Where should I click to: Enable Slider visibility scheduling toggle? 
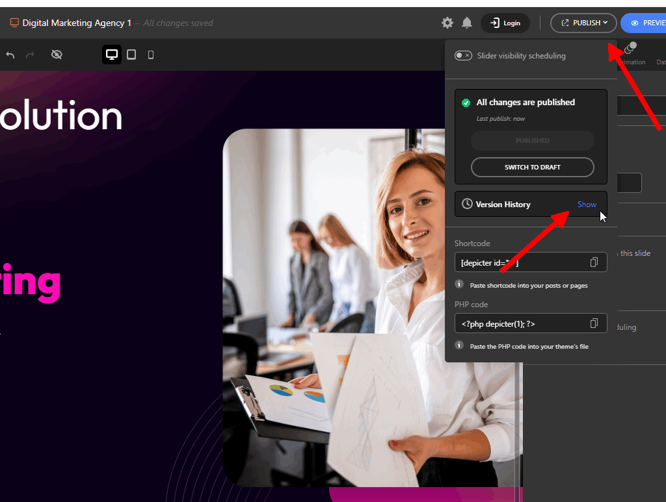click(463, 56)
